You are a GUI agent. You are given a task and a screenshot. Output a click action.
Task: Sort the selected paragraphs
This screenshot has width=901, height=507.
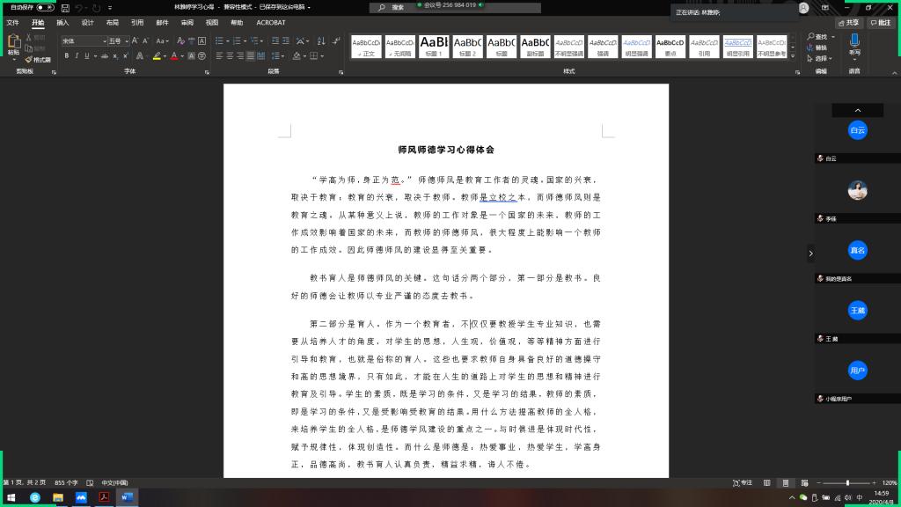coord(321,40)
